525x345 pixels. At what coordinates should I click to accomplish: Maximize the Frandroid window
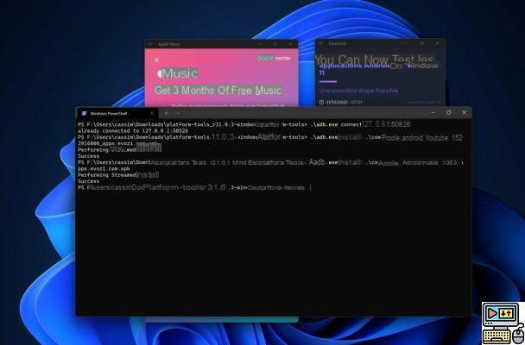tap(421, 43)
